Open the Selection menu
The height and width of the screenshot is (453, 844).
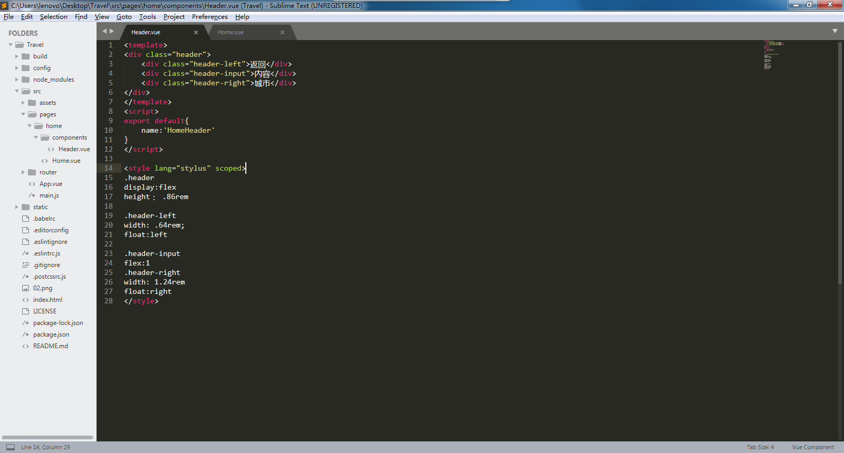coord(54,17)
